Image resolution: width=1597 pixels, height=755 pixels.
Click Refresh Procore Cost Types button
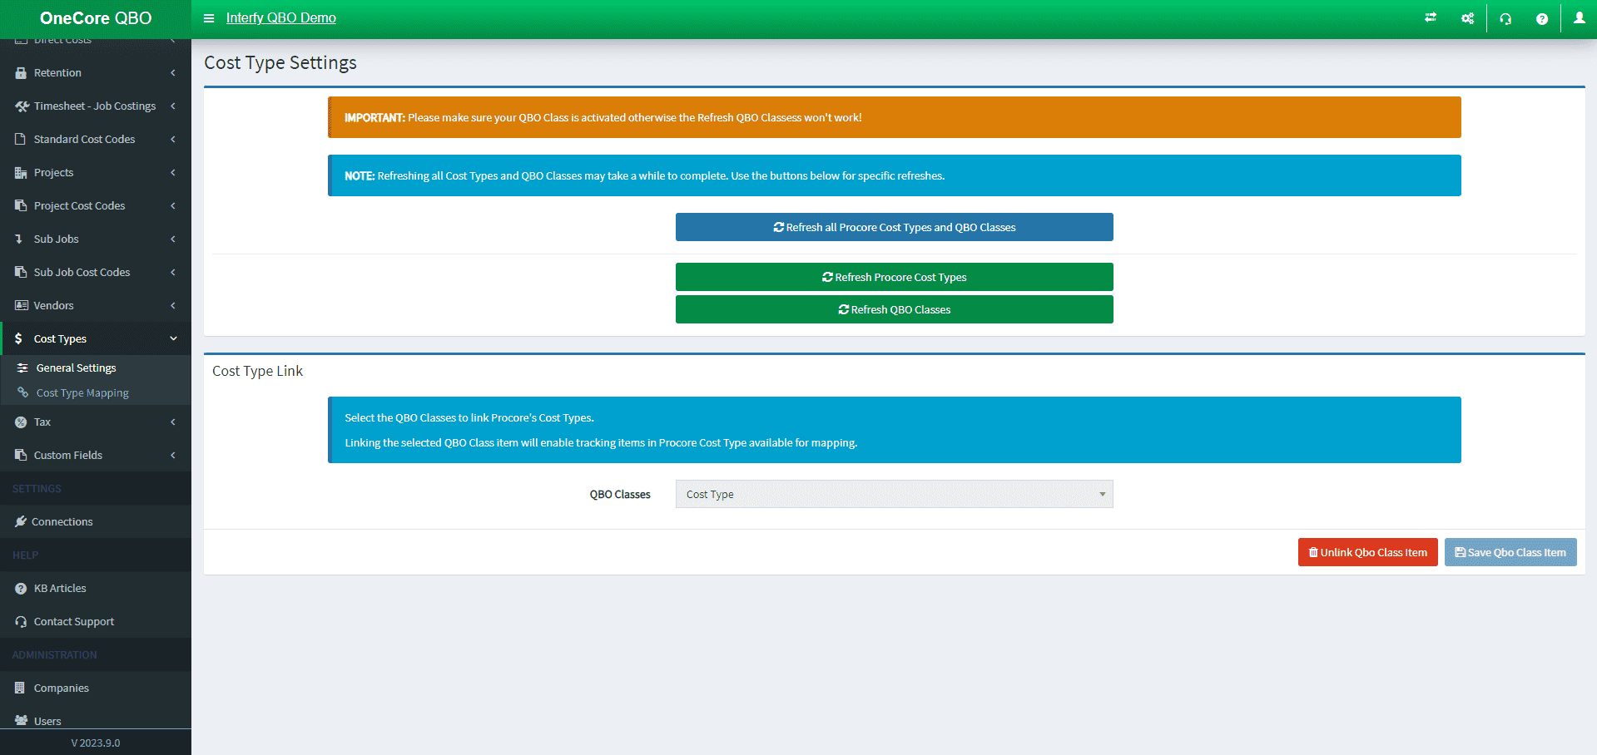pos(894,277)
